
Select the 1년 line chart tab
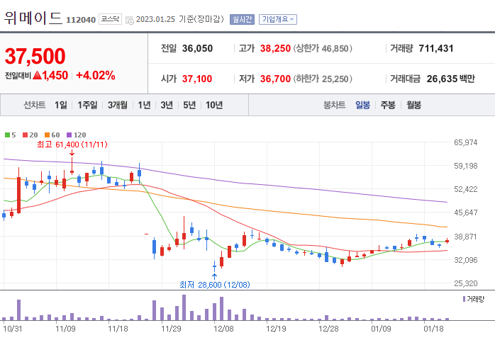144,105
